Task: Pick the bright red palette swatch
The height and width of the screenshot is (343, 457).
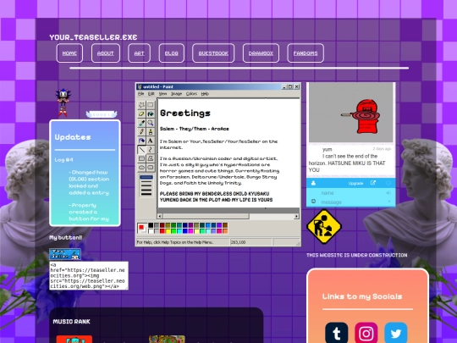Action: coord(162,231)
